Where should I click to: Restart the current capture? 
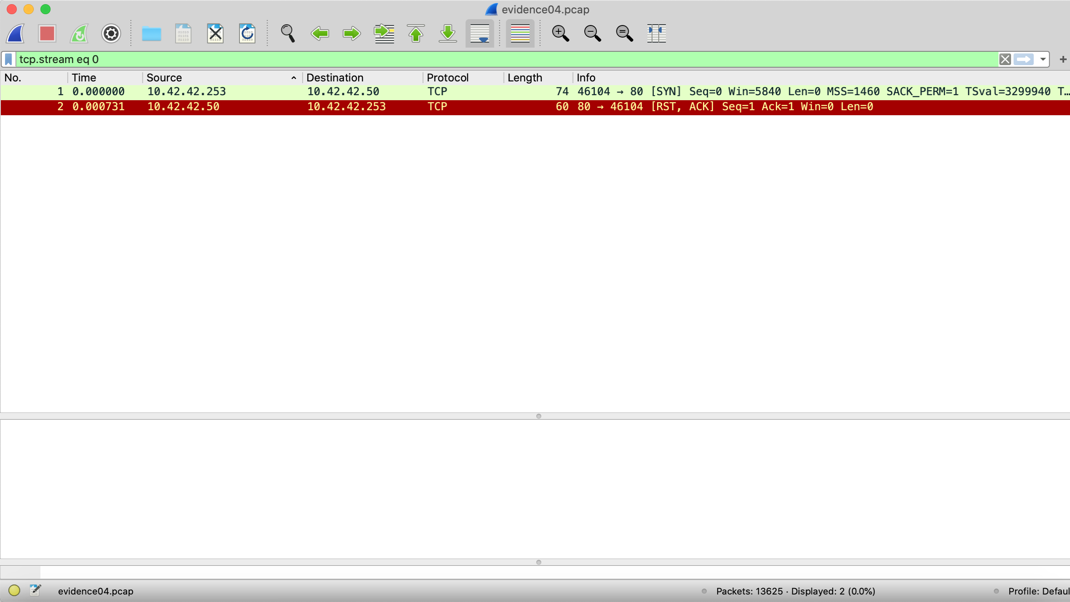tap(79, 33)
